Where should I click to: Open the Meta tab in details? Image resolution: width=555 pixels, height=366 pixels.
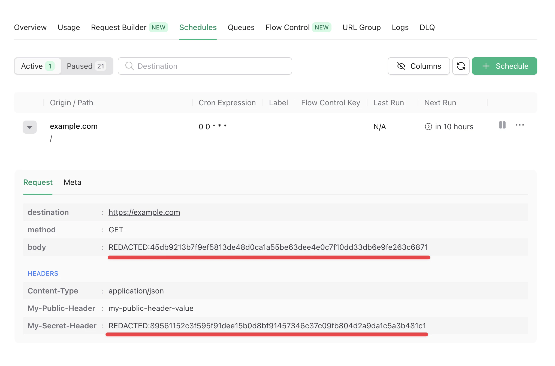[72, 182]
